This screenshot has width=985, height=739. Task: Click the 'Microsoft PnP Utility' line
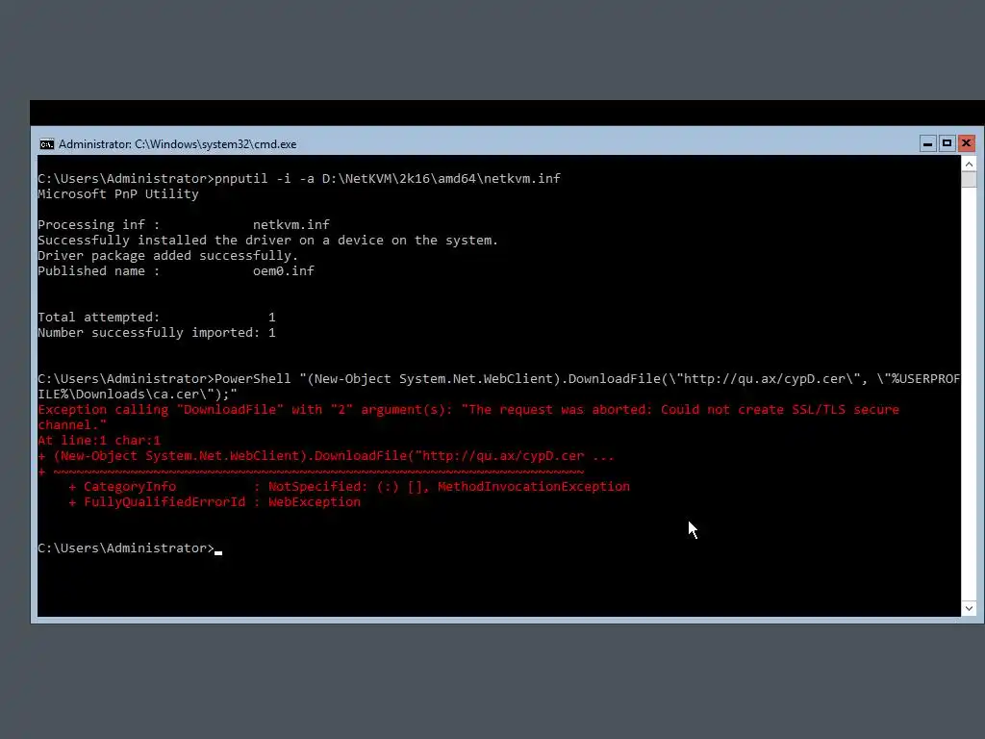click(x=118, y=193)
